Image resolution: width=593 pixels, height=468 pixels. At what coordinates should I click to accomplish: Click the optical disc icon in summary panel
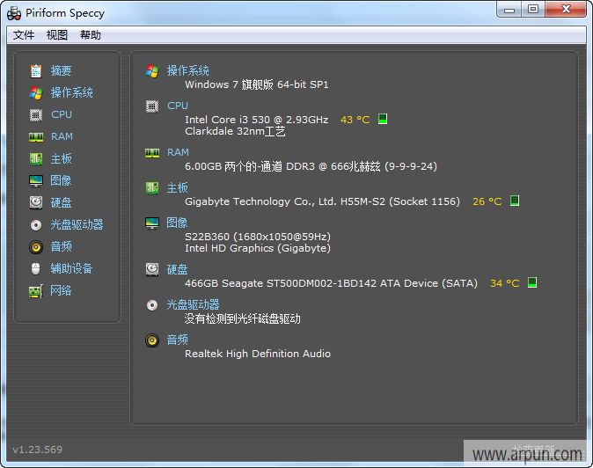(152, 305)
